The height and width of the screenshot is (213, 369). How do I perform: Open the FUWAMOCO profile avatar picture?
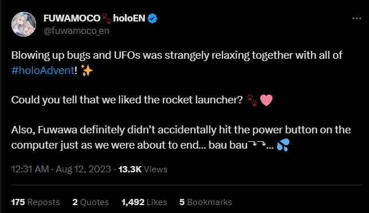point(24,24)
